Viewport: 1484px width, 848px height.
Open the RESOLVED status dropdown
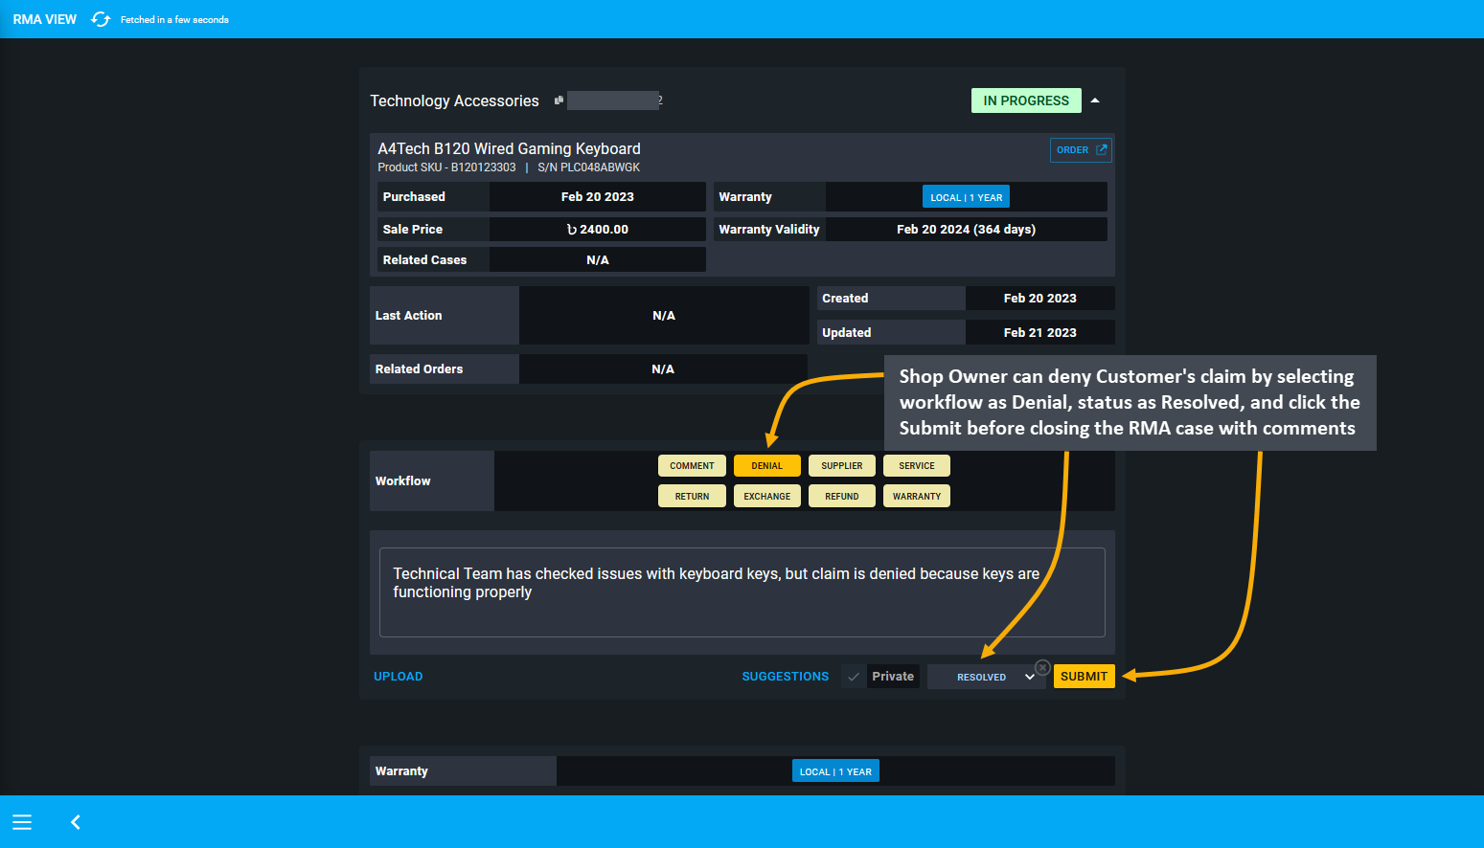click(x=986, y=677)
